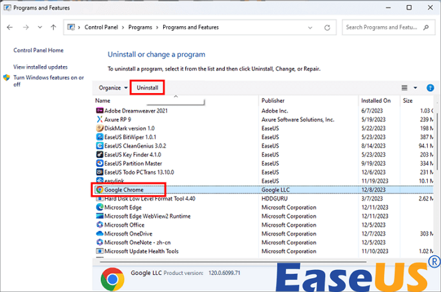Select the EaseUS Todo PCTrans 13.10.0 icon
This screenshot has height=292, width=441.
click(100, 172)
